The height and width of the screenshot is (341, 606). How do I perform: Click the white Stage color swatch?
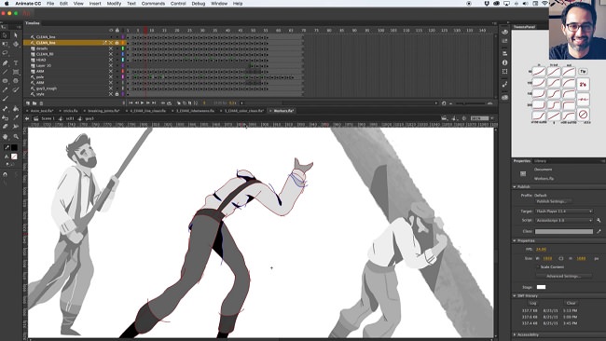pyautogui.click(x=541, y=287)
